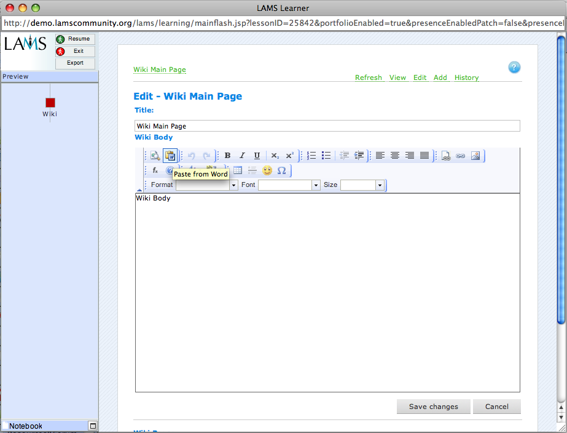Apply subscript formatting
The height and width of the screenshot is (433, 567).
click(275, 156)
